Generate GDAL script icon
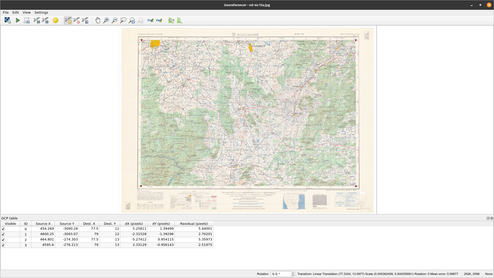Image resolution: width=494 pixels, height=278 pixels. coord(26,20)
